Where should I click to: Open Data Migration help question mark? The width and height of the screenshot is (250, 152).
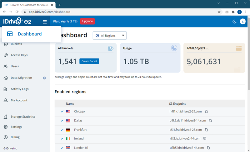click(44, 78)
